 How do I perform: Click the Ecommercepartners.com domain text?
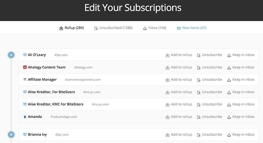pyautogui.click(x=83, y=80)
